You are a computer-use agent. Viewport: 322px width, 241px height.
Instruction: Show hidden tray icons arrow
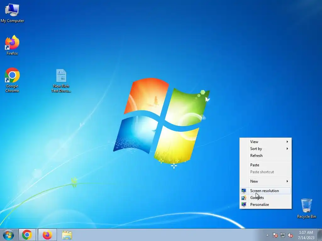pos(267,235)
